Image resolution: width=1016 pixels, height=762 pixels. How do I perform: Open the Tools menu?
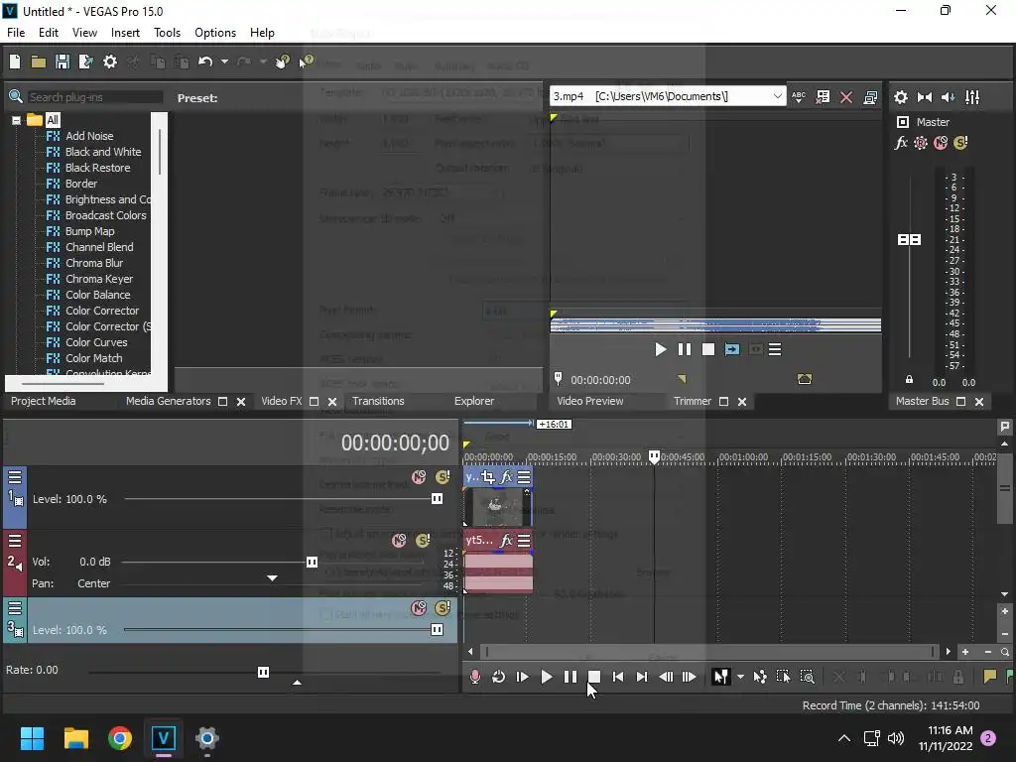click(x=167, y=33)
